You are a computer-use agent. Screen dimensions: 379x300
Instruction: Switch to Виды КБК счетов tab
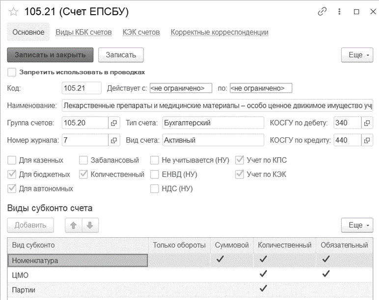click(83, 32)
